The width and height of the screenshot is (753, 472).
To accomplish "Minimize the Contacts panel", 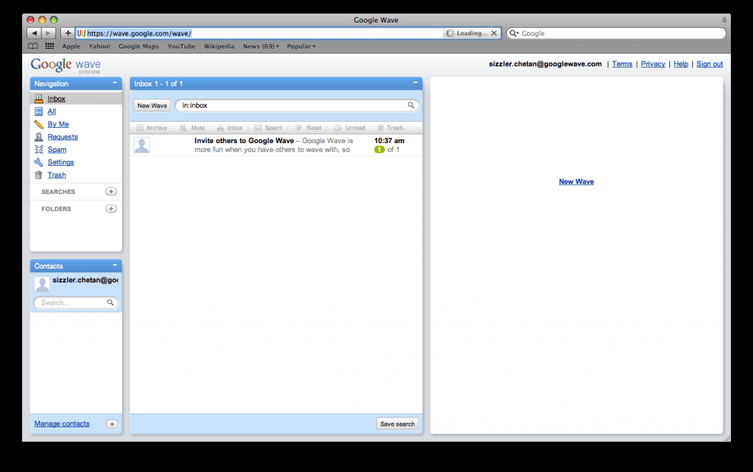I will pos(115,265).
